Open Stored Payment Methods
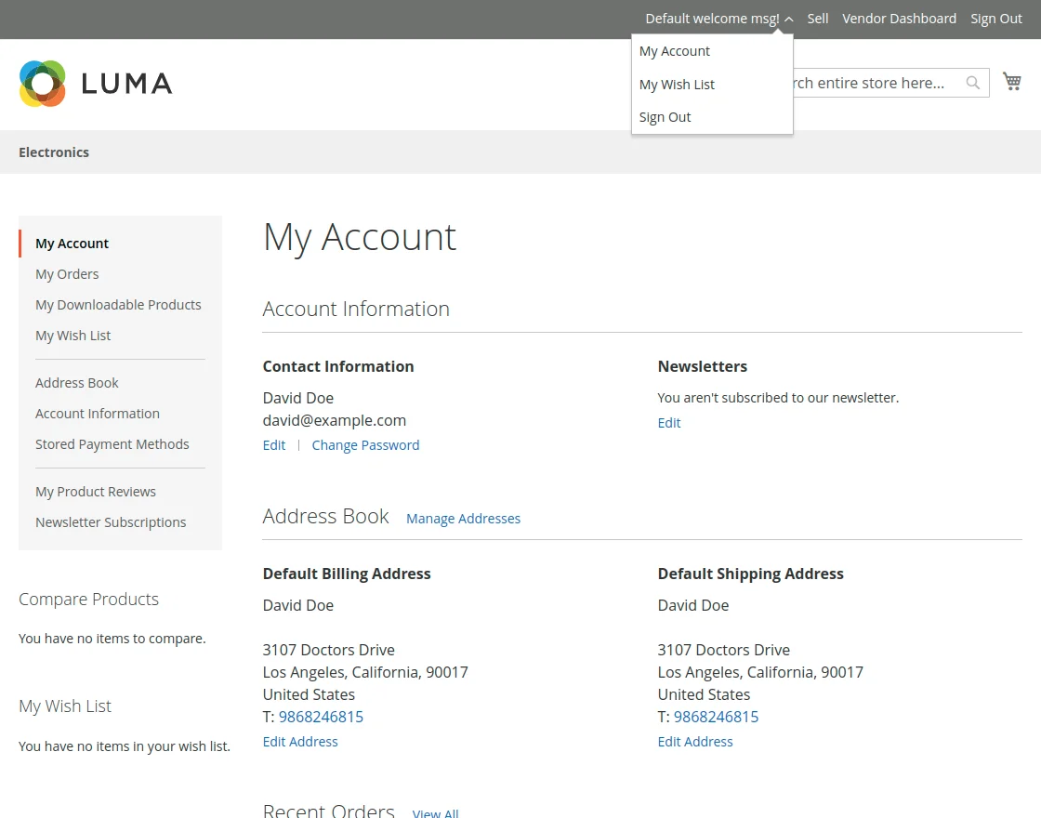The width and height of the screenshot is (1041, 818). click(112, 443)
